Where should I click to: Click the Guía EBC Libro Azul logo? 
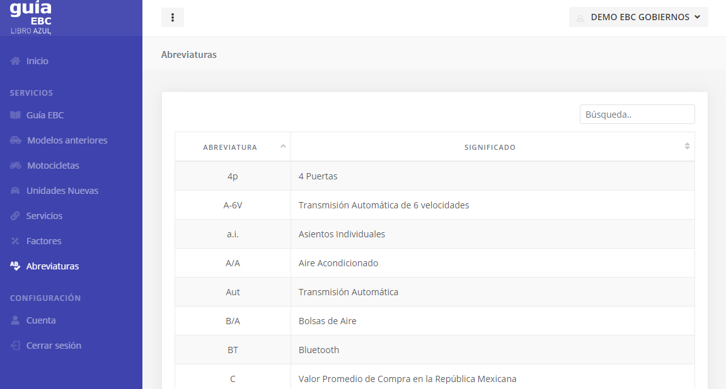31,18
